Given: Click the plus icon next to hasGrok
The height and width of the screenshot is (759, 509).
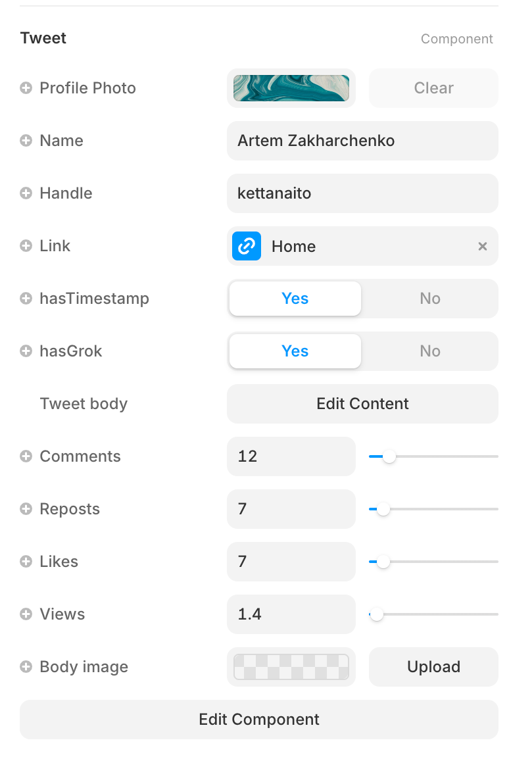Looking at the screenshot, I should (x=27, y=351).
